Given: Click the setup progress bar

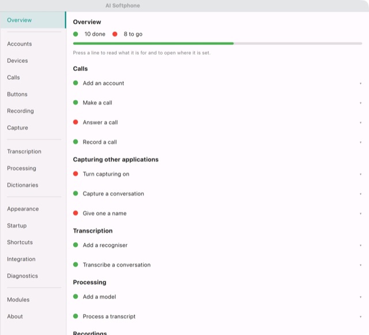Looking at the screenshot, I should tap(217, 44).
